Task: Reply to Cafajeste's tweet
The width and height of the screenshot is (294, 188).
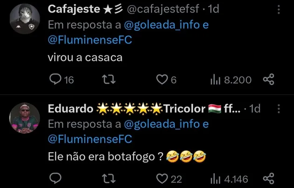Action: point(55,80)
